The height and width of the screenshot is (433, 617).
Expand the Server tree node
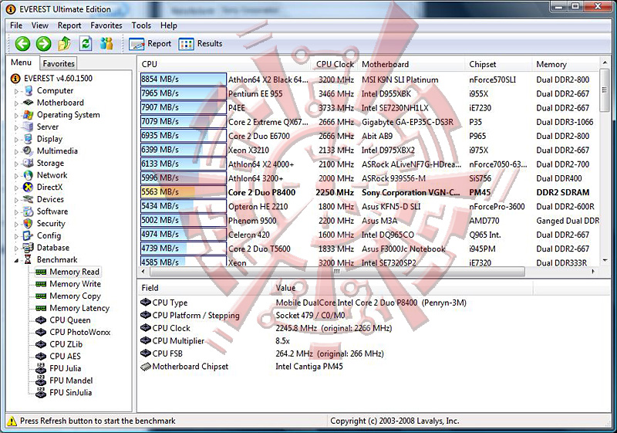click(x=16, y=127)
